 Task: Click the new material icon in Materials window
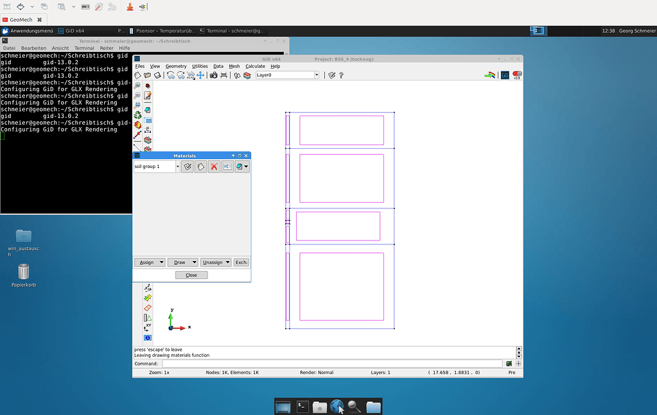tap(201, 167)
